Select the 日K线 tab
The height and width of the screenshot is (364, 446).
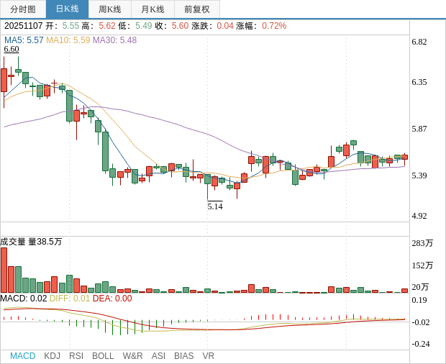67,9
